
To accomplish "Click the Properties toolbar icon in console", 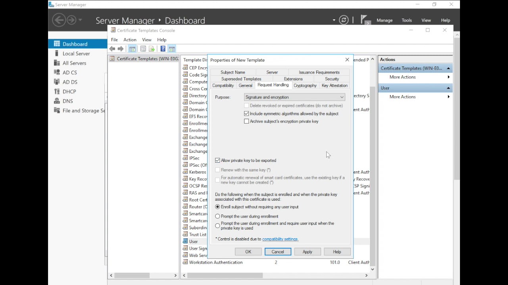I will pos(143,49).
